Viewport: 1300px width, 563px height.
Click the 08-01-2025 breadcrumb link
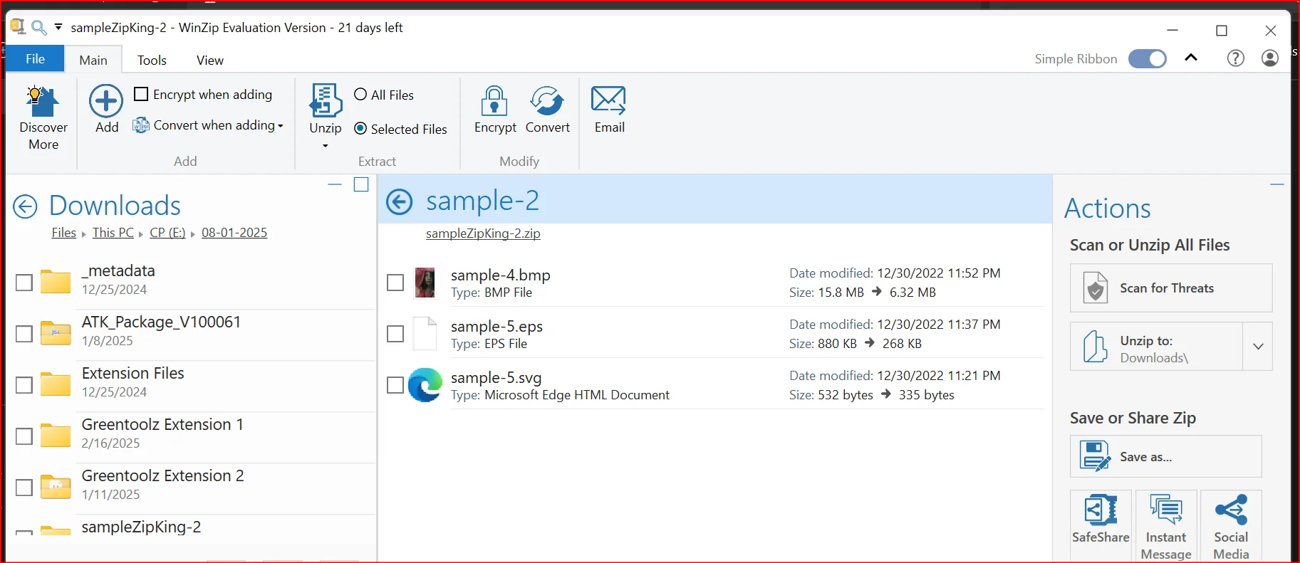point(234,233)
